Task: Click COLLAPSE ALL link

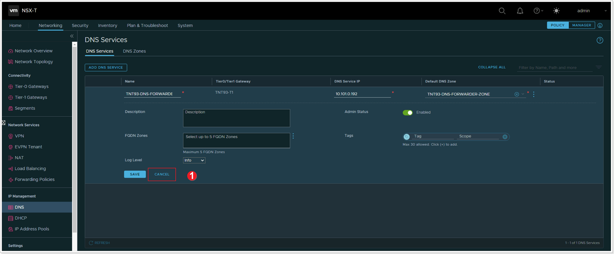Action: 492,67
